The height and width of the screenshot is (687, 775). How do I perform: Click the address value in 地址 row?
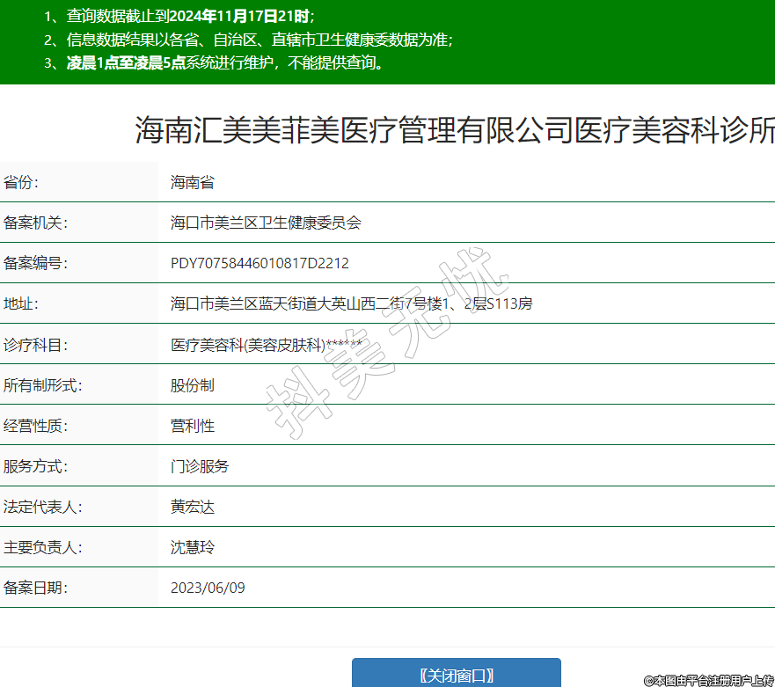351,304
